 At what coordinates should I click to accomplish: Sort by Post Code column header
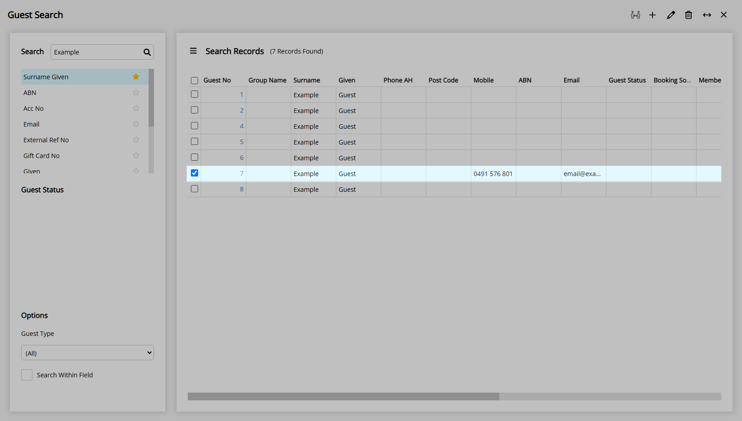443,80
